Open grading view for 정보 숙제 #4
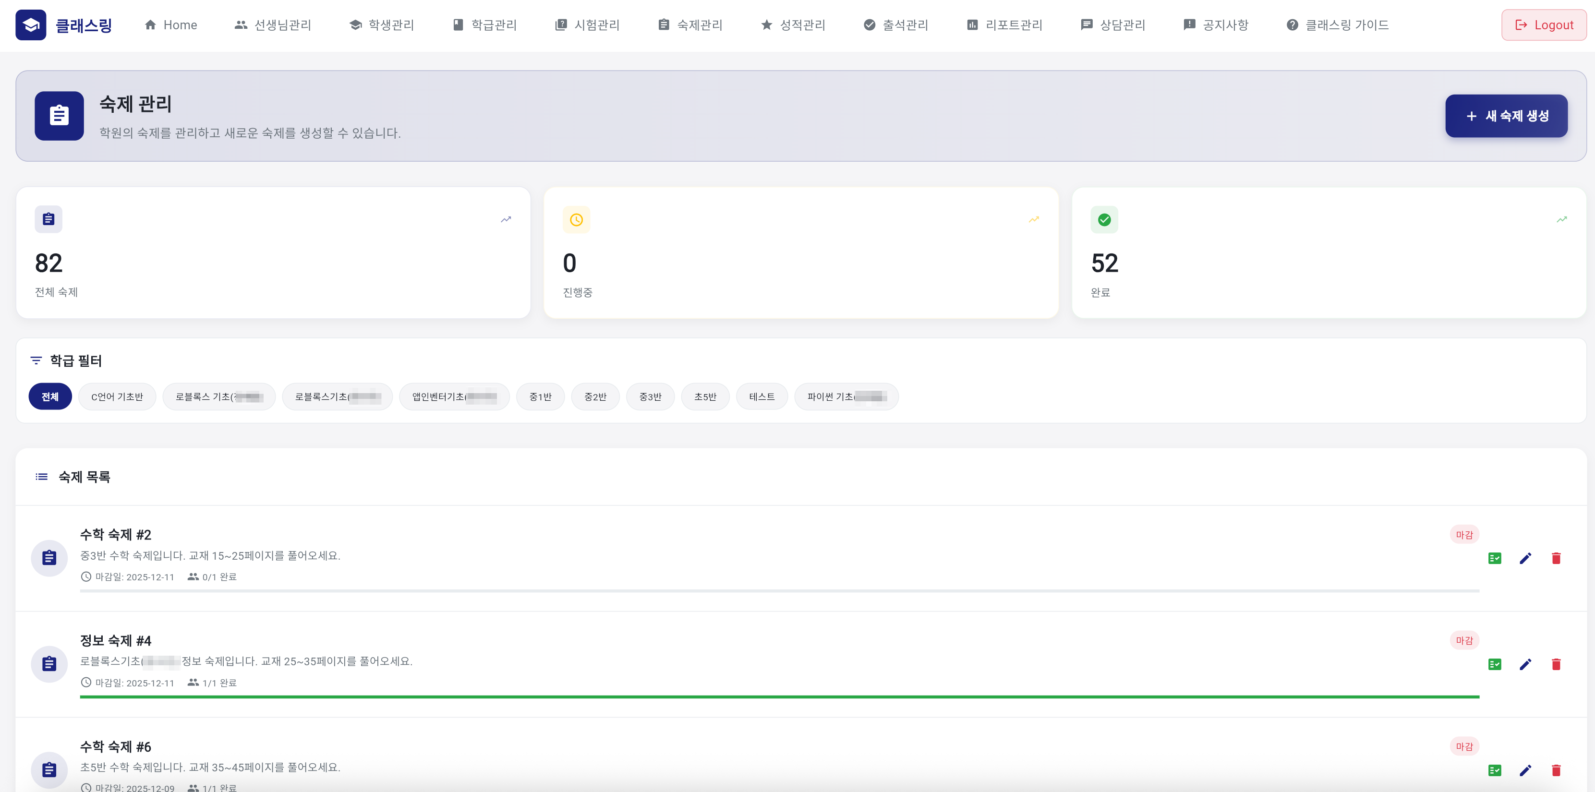The height and width of the screenshot is (792, 1595). pos(1495,664)
